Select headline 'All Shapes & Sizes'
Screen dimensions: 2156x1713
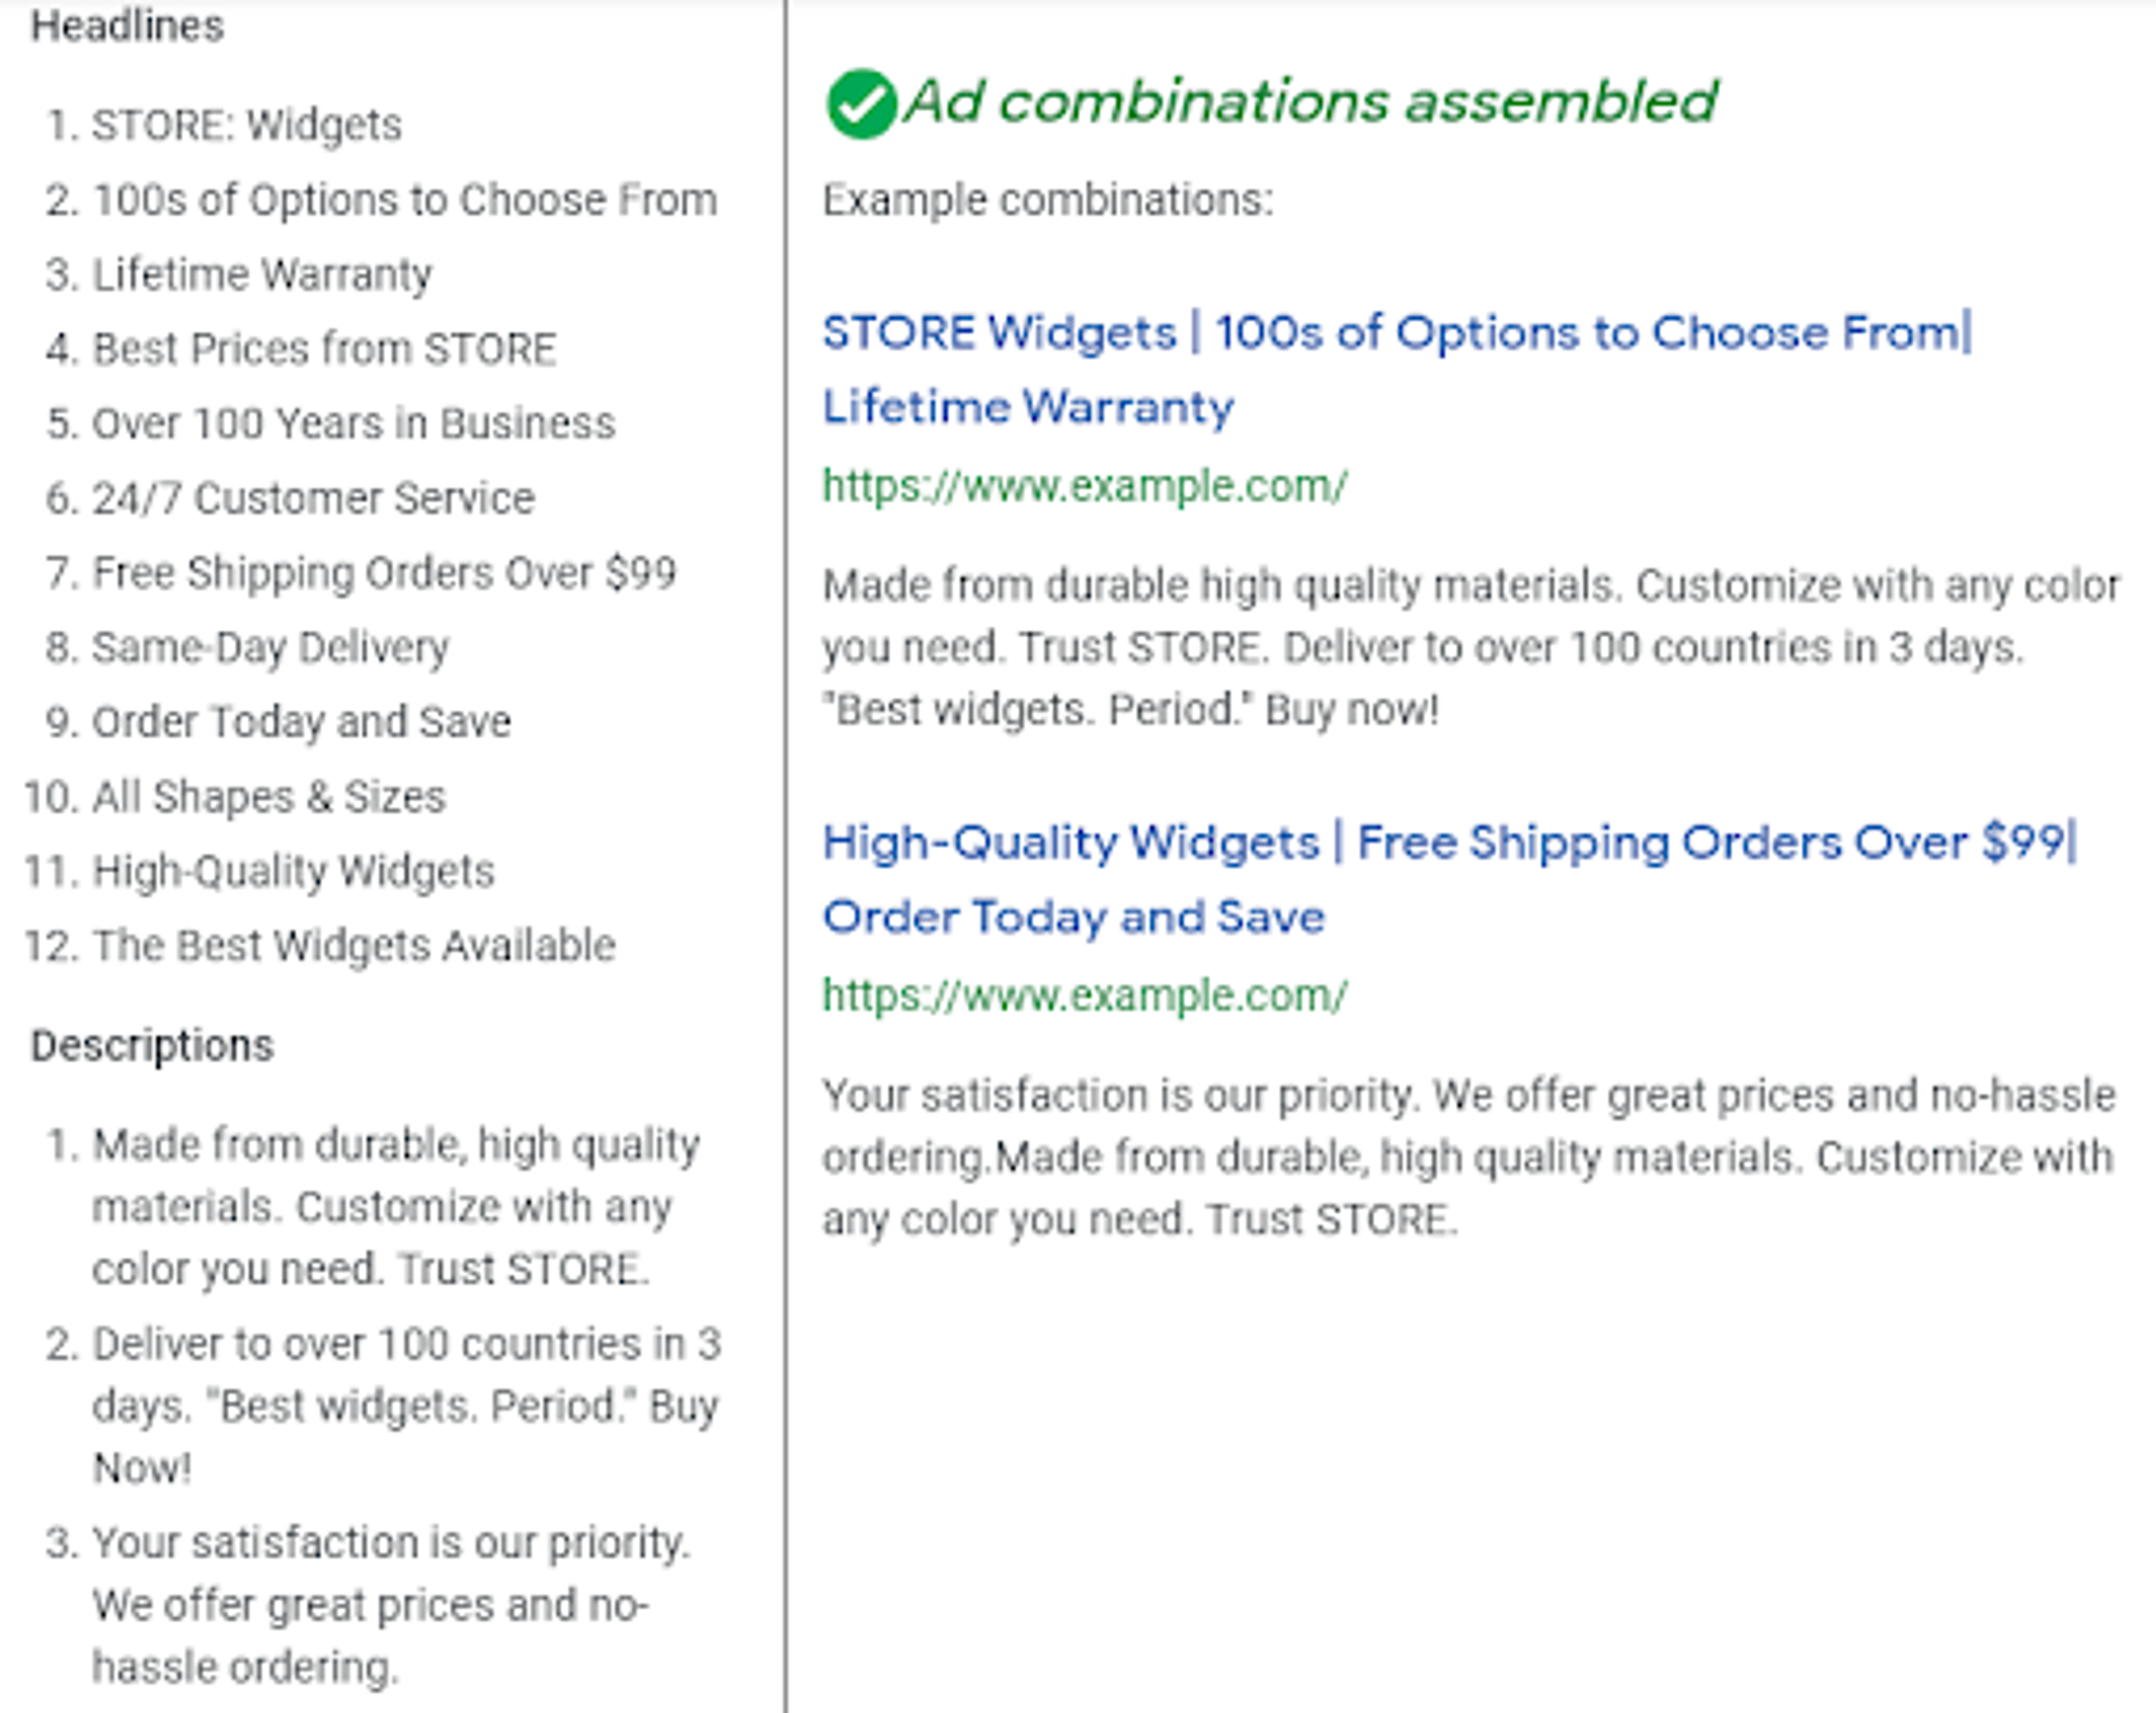[268, 797]
